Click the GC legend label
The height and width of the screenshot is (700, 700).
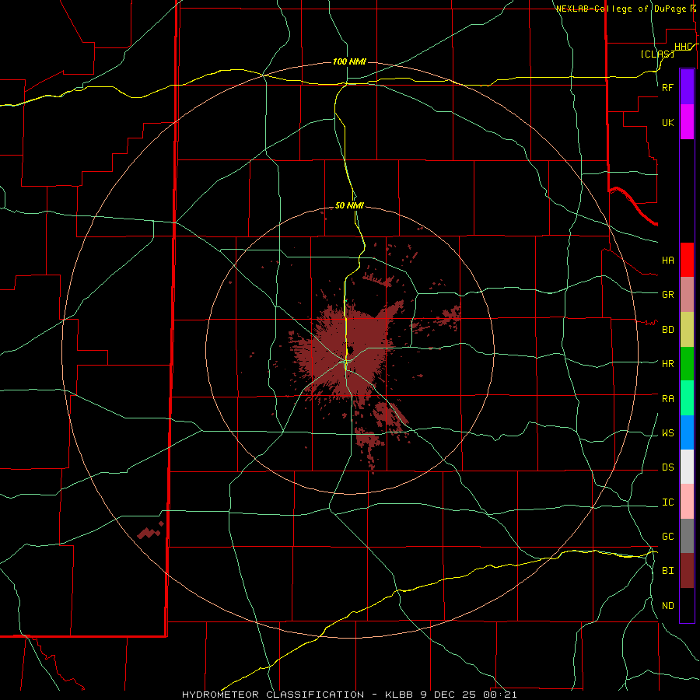coord(667,537)
